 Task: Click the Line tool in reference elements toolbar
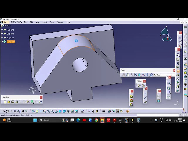pyautogui.click(x=145, y=98)
